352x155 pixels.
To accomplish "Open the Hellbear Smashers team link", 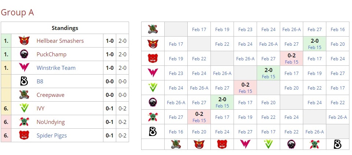I will pyautogui.click(x=60, y=41).
